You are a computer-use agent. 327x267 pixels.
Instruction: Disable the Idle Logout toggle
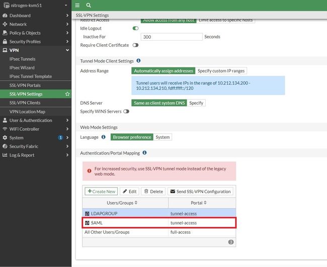point(135,28)
